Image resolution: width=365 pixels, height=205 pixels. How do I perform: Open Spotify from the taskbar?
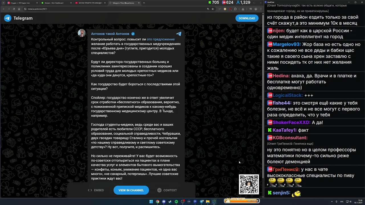click(176, 202)
